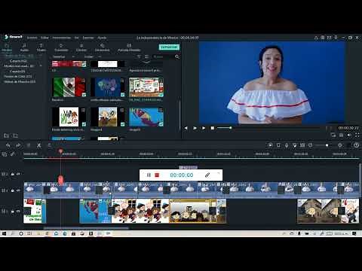Hide the cartoon images track
Viewport: 362px width, 271px height.
[x=18, y=212]
